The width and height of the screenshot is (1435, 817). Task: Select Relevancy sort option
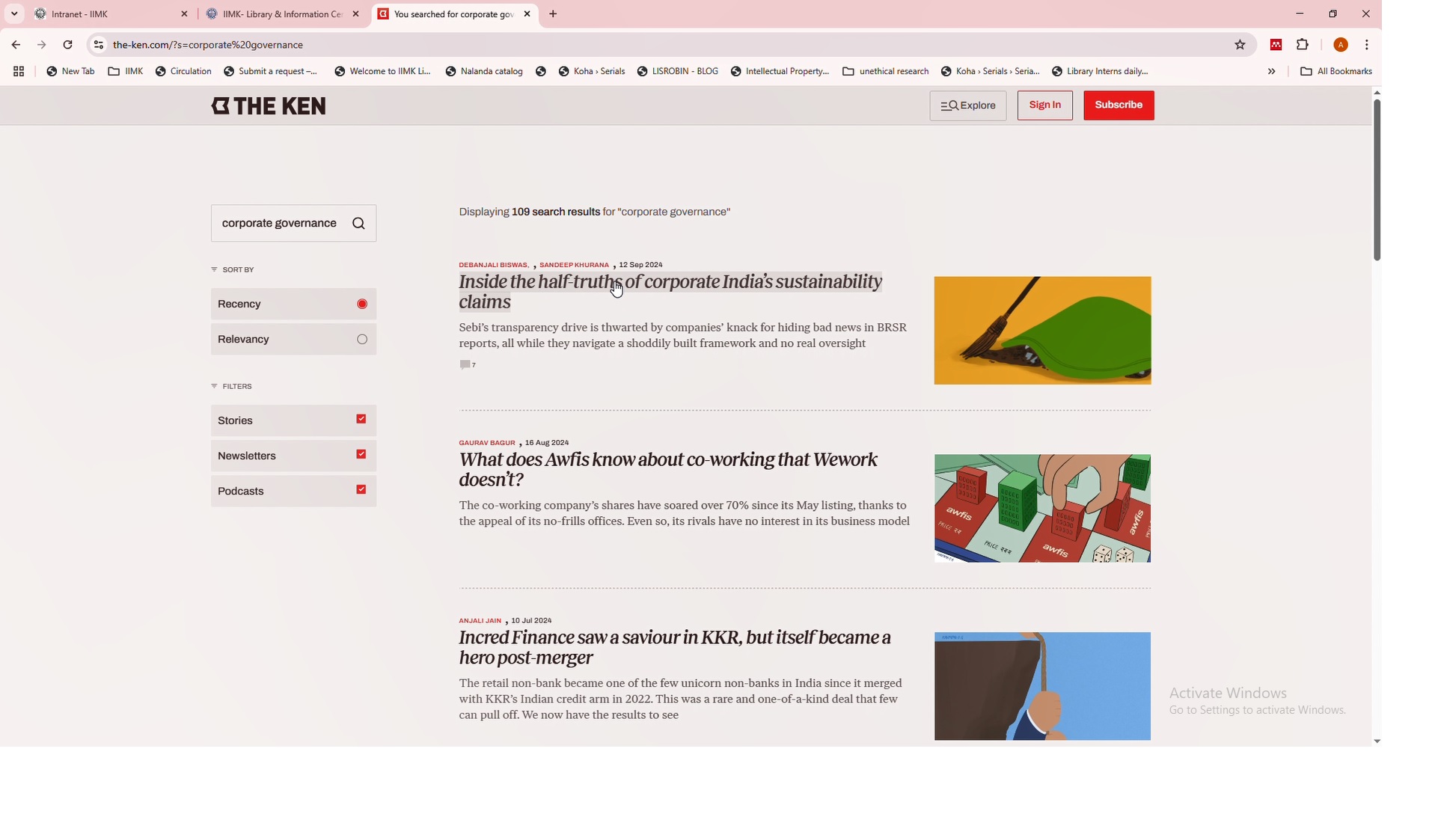pos(362,340)
